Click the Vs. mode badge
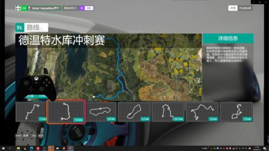The width and height of the screenshot is (269, 151). click(20, 27)
